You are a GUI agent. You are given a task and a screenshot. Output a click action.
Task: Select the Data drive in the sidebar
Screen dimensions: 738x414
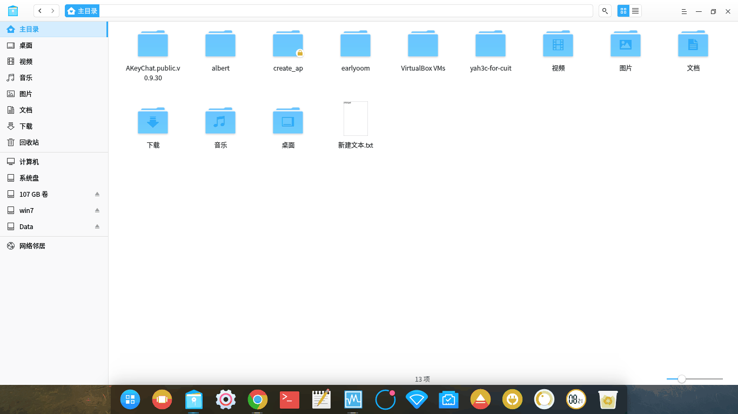point(54,226)
